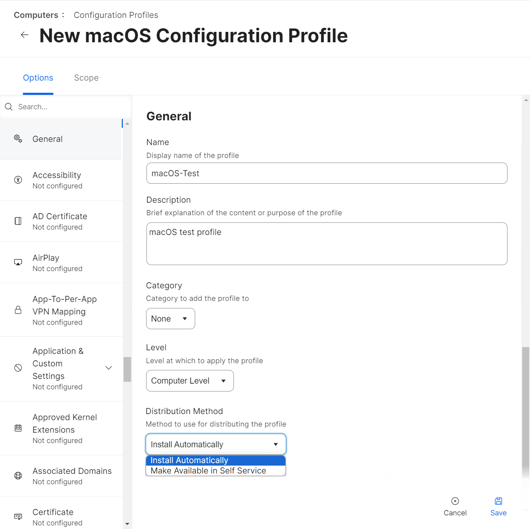Save the configuration profile
The width and height of the screenshot is (530, 529).
pyautogui.click(x=498, y=506)
